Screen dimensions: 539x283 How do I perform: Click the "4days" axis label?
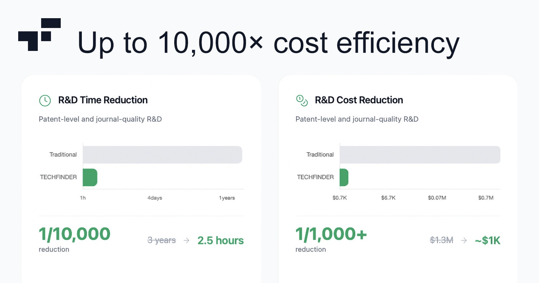(x=155, y=198)
